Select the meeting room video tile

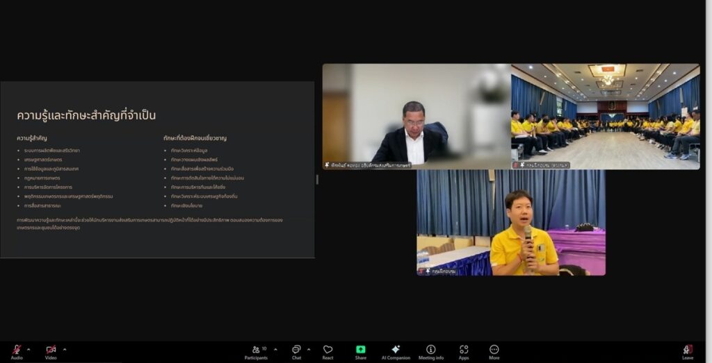(x=606, y=116)
